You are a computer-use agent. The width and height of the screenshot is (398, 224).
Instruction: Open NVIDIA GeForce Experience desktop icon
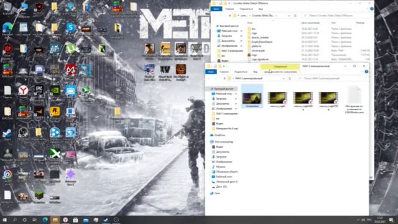55,91
